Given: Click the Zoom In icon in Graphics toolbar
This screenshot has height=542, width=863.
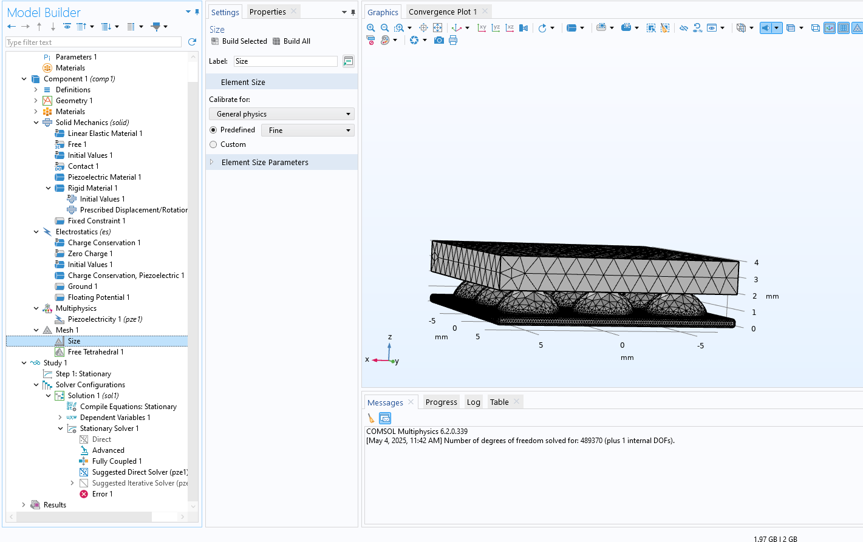Looking at the screenshot, I should click(370, 28).
